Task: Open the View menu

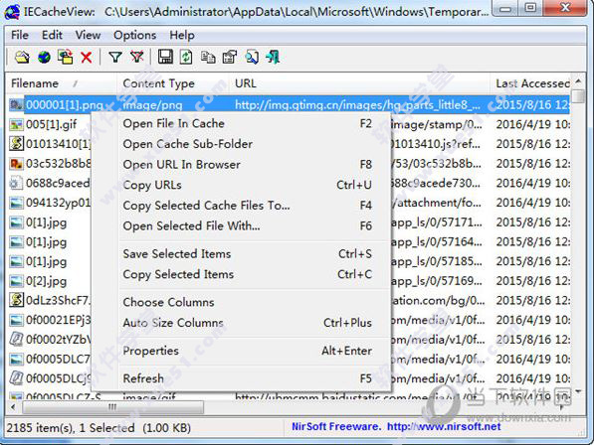Action: click(88, 35)
